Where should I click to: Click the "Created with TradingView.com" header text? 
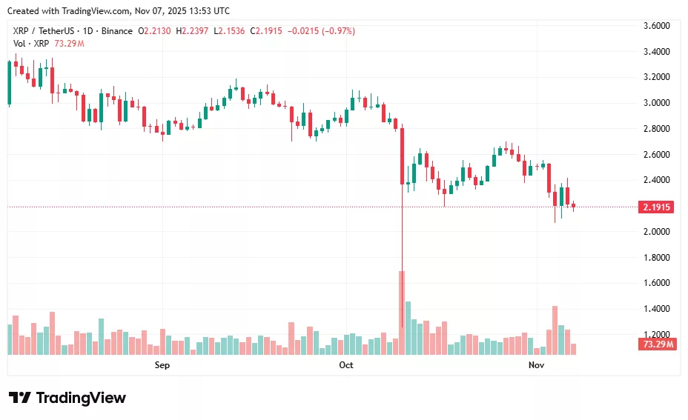click(119, 10)
